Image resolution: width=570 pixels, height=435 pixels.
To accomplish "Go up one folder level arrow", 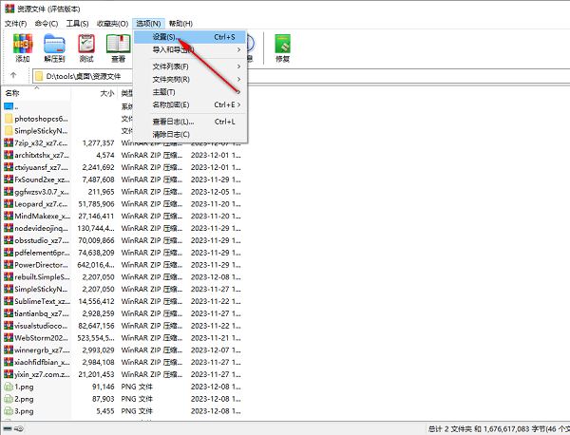I will [x=13, y=75].
